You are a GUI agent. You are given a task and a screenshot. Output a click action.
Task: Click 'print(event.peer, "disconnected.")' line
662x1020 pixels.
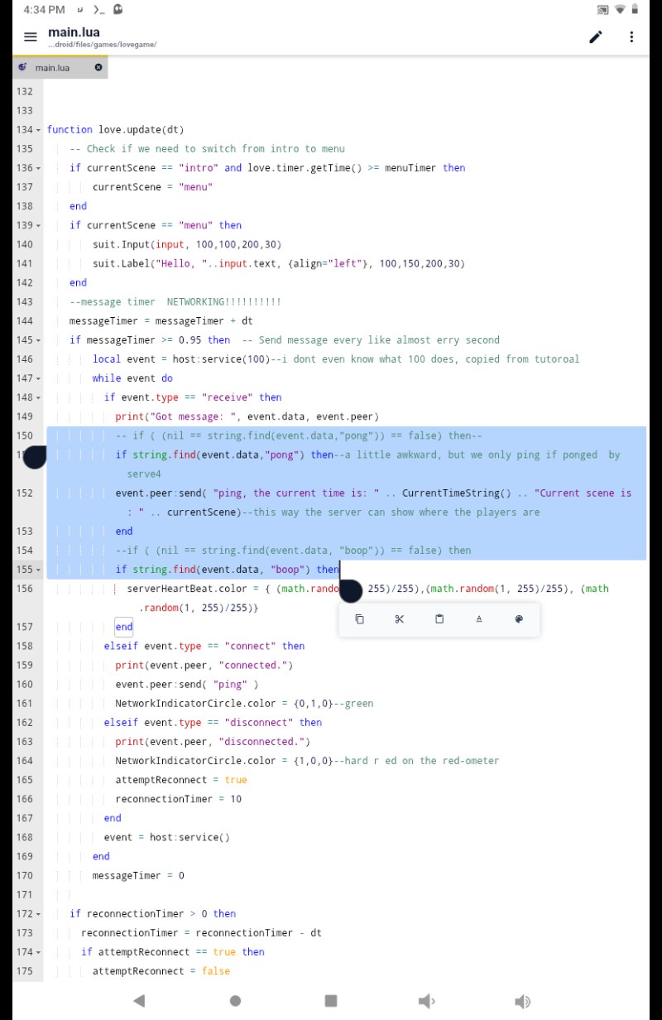[213, 742]
